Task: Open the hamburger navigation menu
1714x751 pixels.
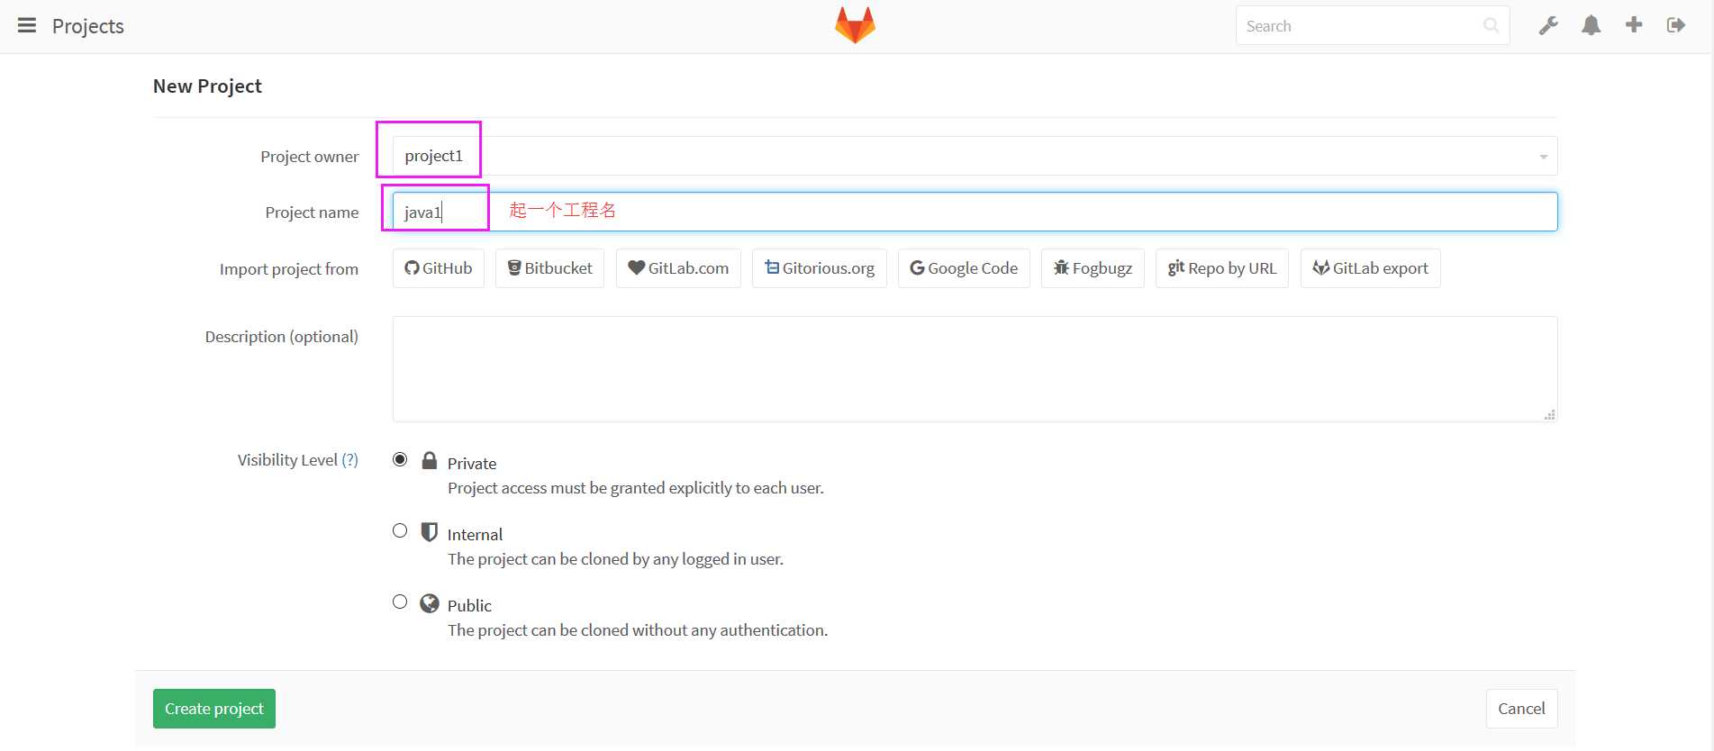Action: pos(27,25)
